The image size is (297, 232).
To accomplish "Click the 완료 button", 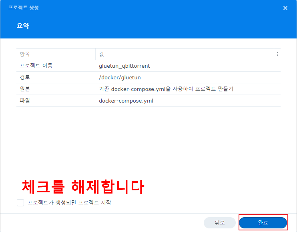I will (x=263, y=222).
